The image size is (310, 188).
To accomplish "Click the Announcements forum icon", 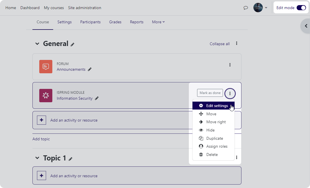I will click(46, 66).
